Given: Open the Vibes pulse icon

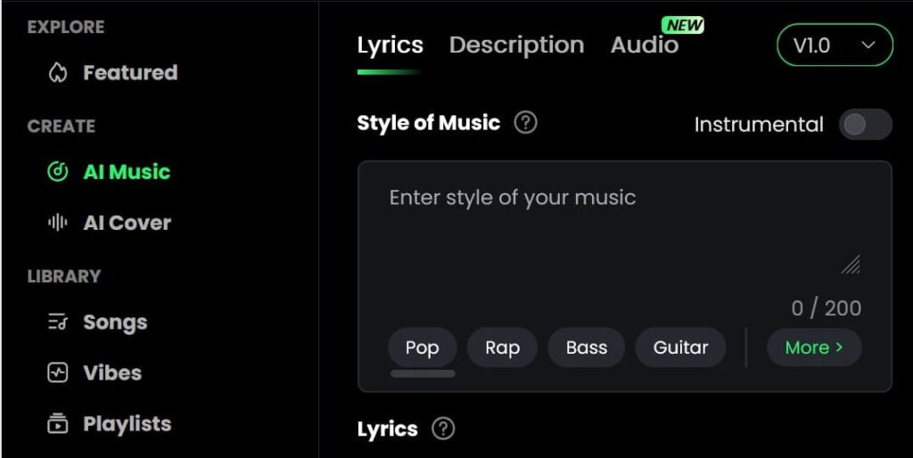Looking at the screenshot, I should coord(58,372).
